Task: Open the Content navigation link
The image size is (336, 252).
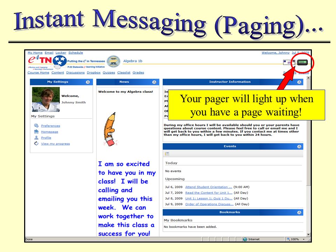Action: [x=58, y=73]
